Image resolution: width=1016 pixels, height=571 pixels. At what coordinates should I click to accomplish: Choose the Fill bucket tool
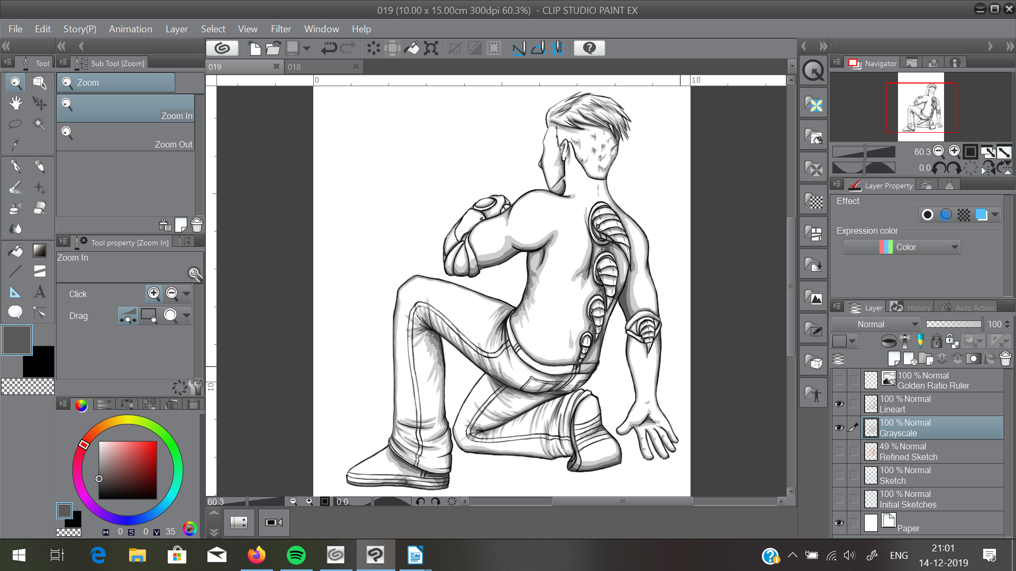15,251
